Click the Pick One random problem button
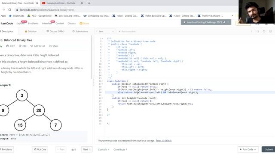The height and width of the screenshot is (154, 275). [x=40, y=149]
